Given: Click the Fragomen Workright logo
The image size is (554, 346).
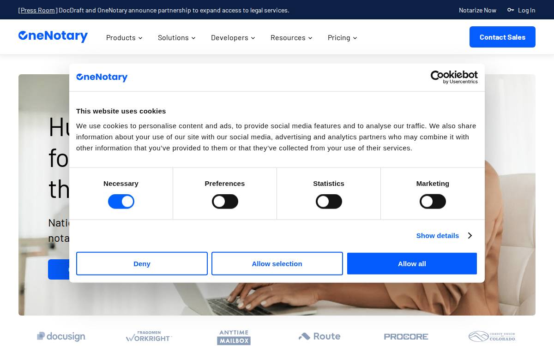Looking at the screenshot, I should pyautogui.click(x=149, y=336).
